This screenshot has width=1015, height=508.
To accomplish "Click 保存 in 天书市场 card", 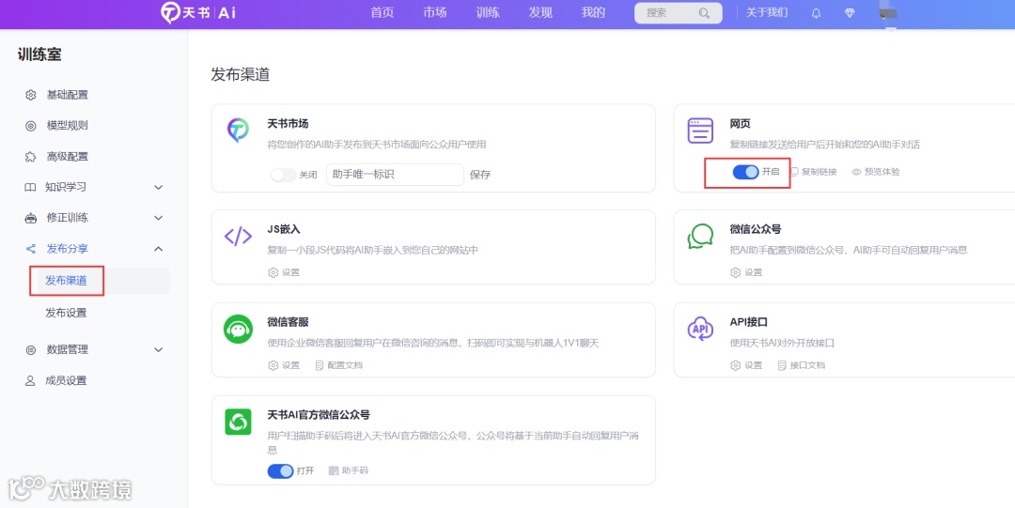I will click(x=480, y=175).
